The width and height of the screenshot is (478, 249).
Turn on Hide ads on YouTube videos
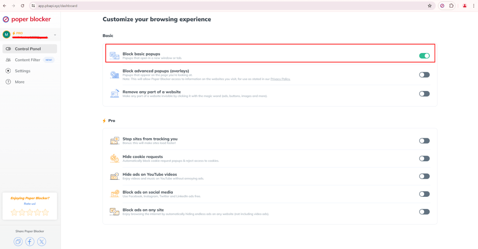click(x=424, y=176)
